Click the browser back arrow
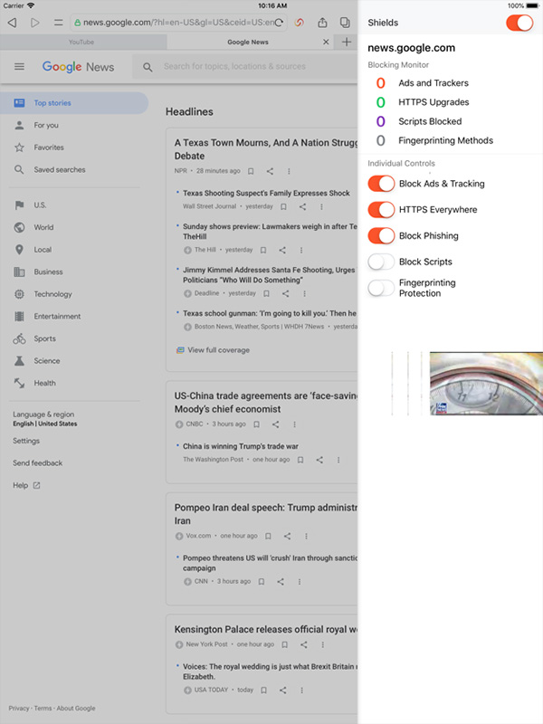 (x=12, y=22)
